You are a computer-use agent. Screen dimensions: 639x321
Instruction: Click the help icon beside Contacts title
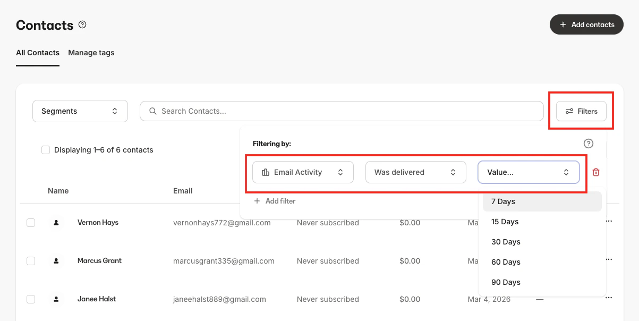pyautogui.click(x=82, y=24)
